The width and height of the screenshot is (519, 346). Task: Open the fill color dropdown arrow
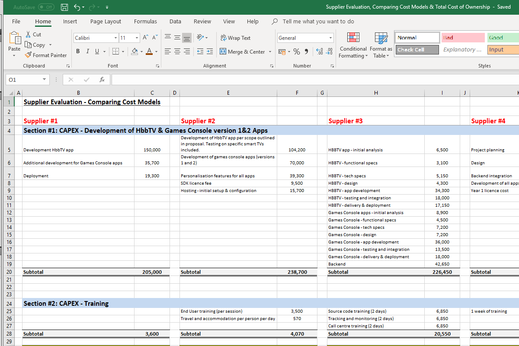[x=141, y=52]
